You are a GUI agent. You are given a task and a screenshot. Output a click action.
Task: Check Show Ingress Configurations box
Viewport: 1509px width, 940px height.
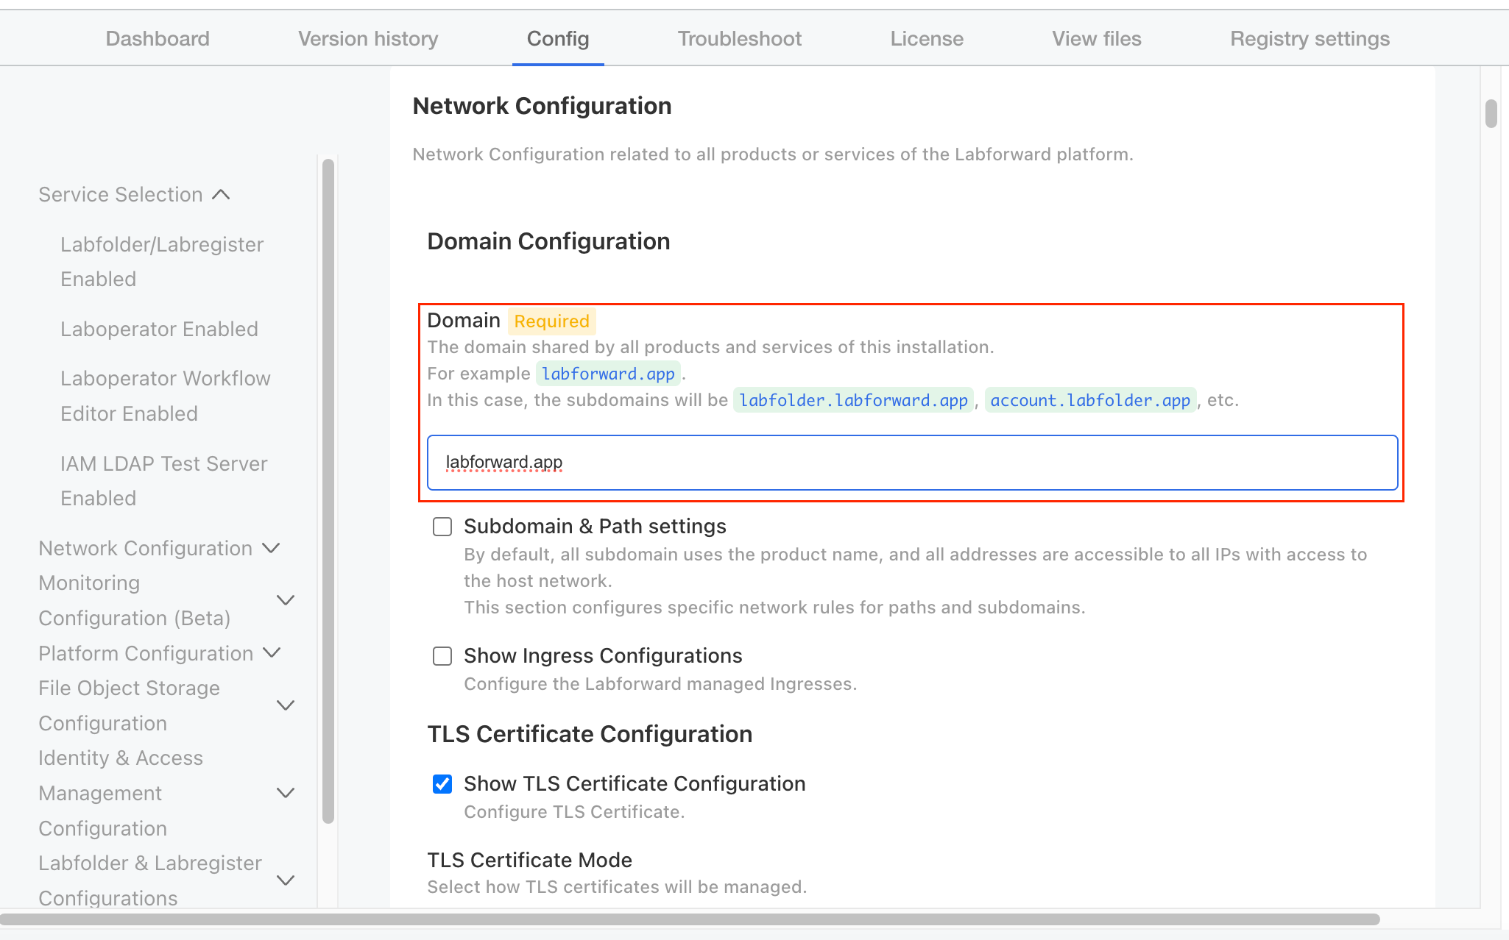442,656
